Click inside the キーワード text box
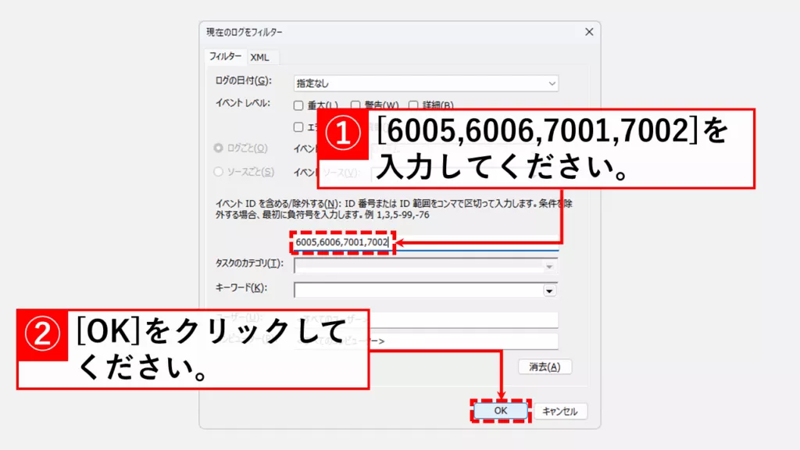 pos(418,290)
